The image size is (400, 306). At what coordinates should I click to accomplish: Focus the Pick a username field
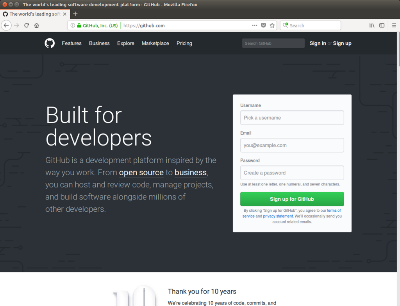(x=292, y=118)
